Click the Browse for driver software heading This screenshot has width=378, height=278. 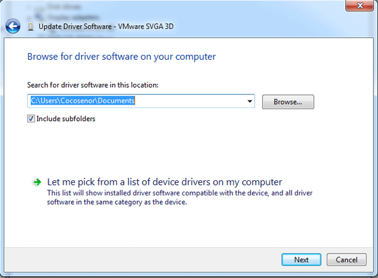122,57
